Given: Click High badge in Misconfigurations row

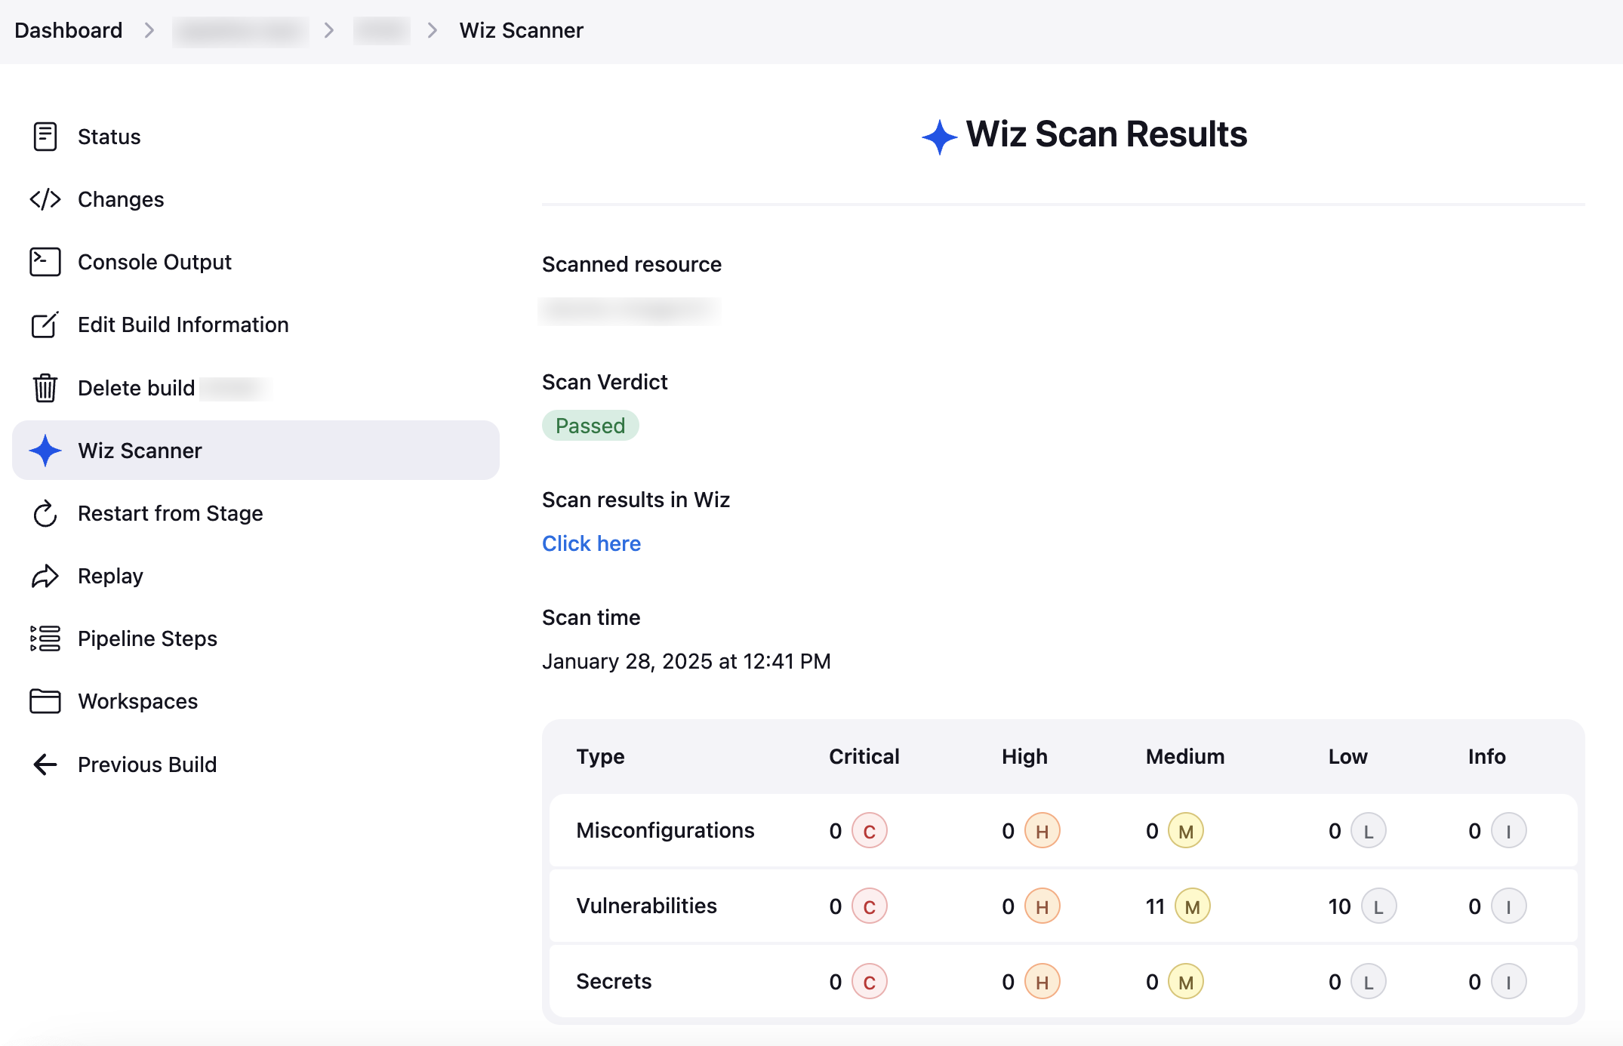Looking at the screenshot, I should click(1042, 831).
